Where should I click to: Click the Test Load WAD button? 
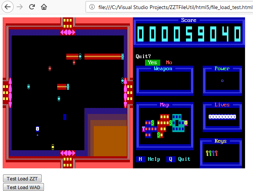tap(23, 187)
